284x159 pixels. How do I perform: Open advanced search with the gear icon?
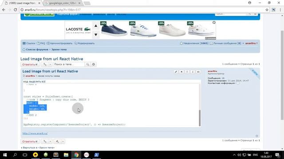[94, 64]
